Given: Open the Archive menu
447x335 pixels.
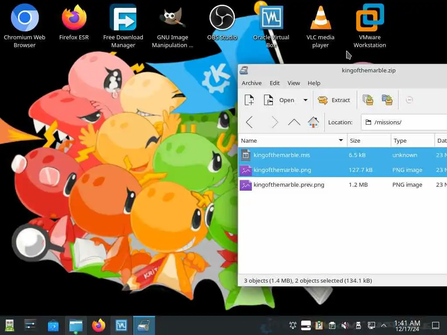Looking at the screenshot, I should click(x=251, y=83).
